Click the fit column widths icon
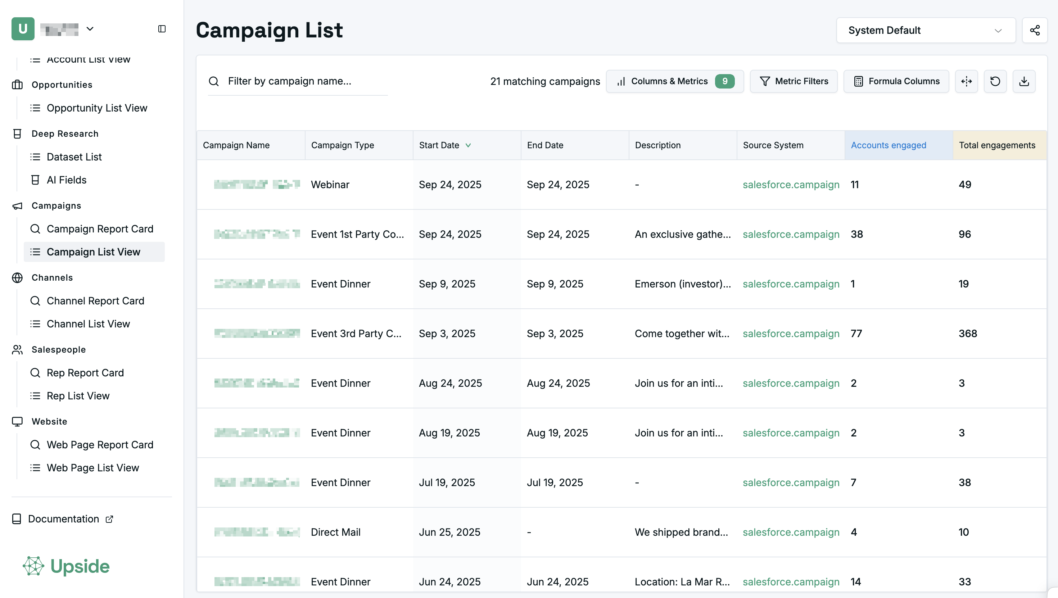This screenshot has height=598, width=1058. (966, 81)
